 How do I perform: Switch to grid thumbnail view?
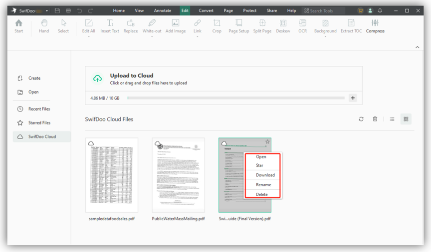pyautogui.click(x=406, y=119)
